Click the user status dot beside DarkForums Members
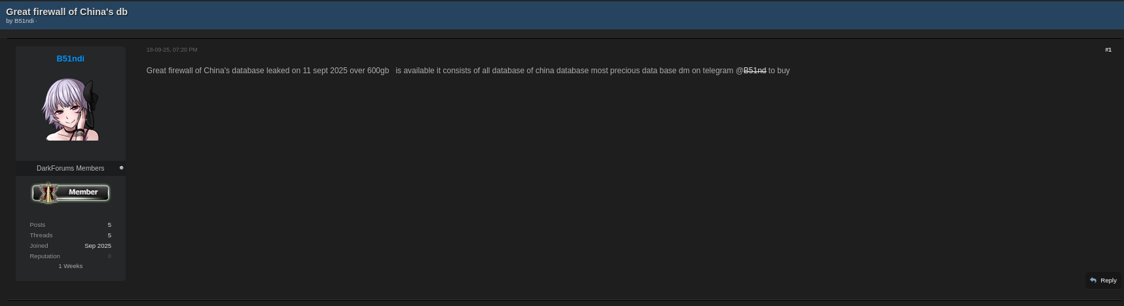The width and height of the screenshot is (1124, 306). coord(121,168)
